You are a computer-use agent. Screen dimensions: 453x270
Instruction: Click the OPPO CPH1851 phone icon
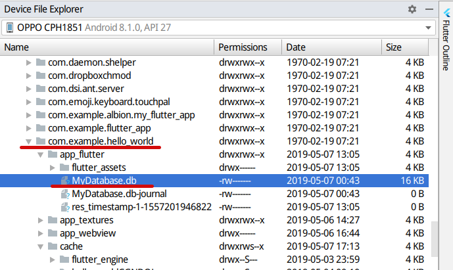pyautogui.click(x=10, y=28)
